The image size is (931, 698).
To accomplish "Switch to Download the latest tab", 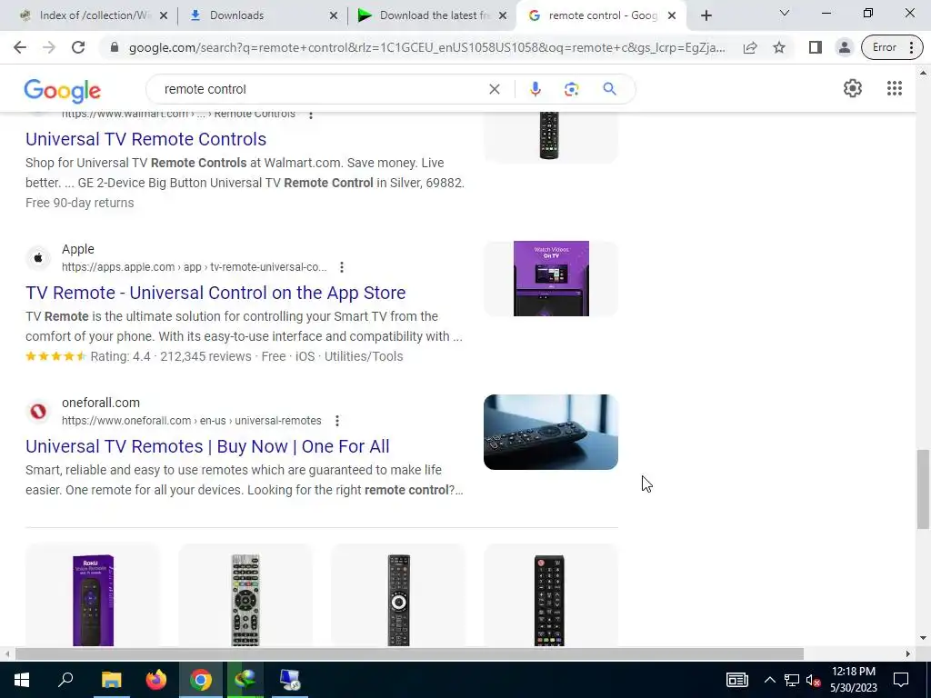I will (x=434, y=15).
